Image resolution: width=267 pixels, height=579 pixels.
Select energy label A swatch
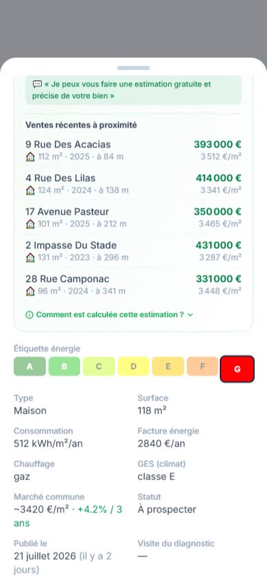pos(30,366)
